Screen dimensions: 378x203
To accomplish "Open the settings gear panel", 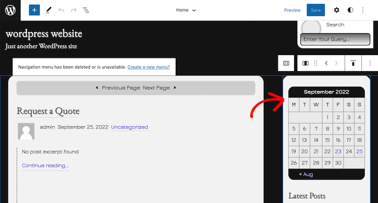I will (x=336, y=10).
